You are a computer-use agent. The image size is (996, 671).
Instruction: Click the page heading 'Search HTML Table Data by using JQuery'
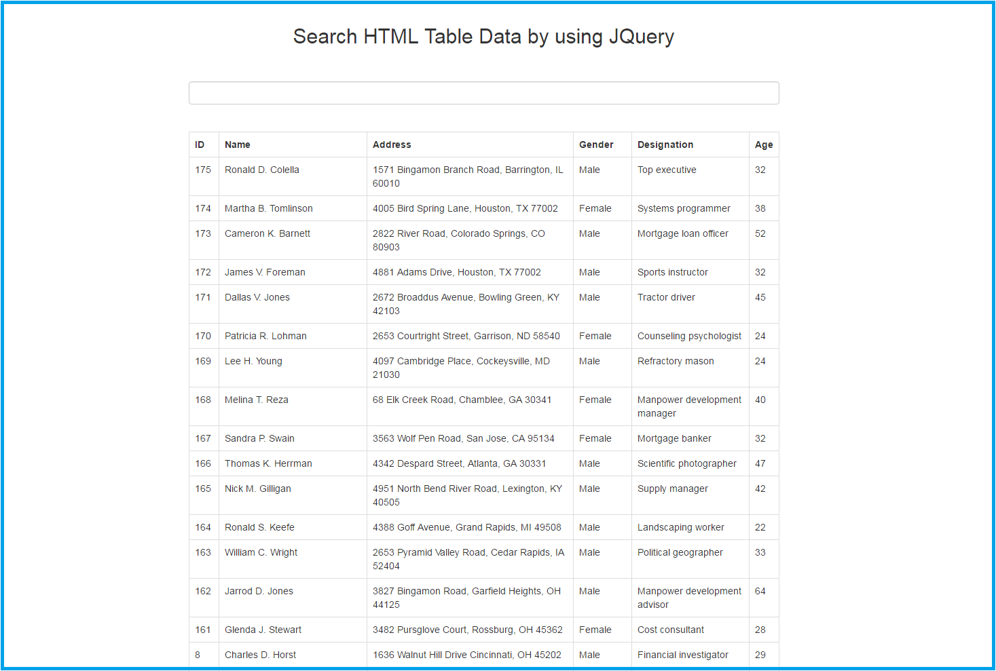(483, 37)
